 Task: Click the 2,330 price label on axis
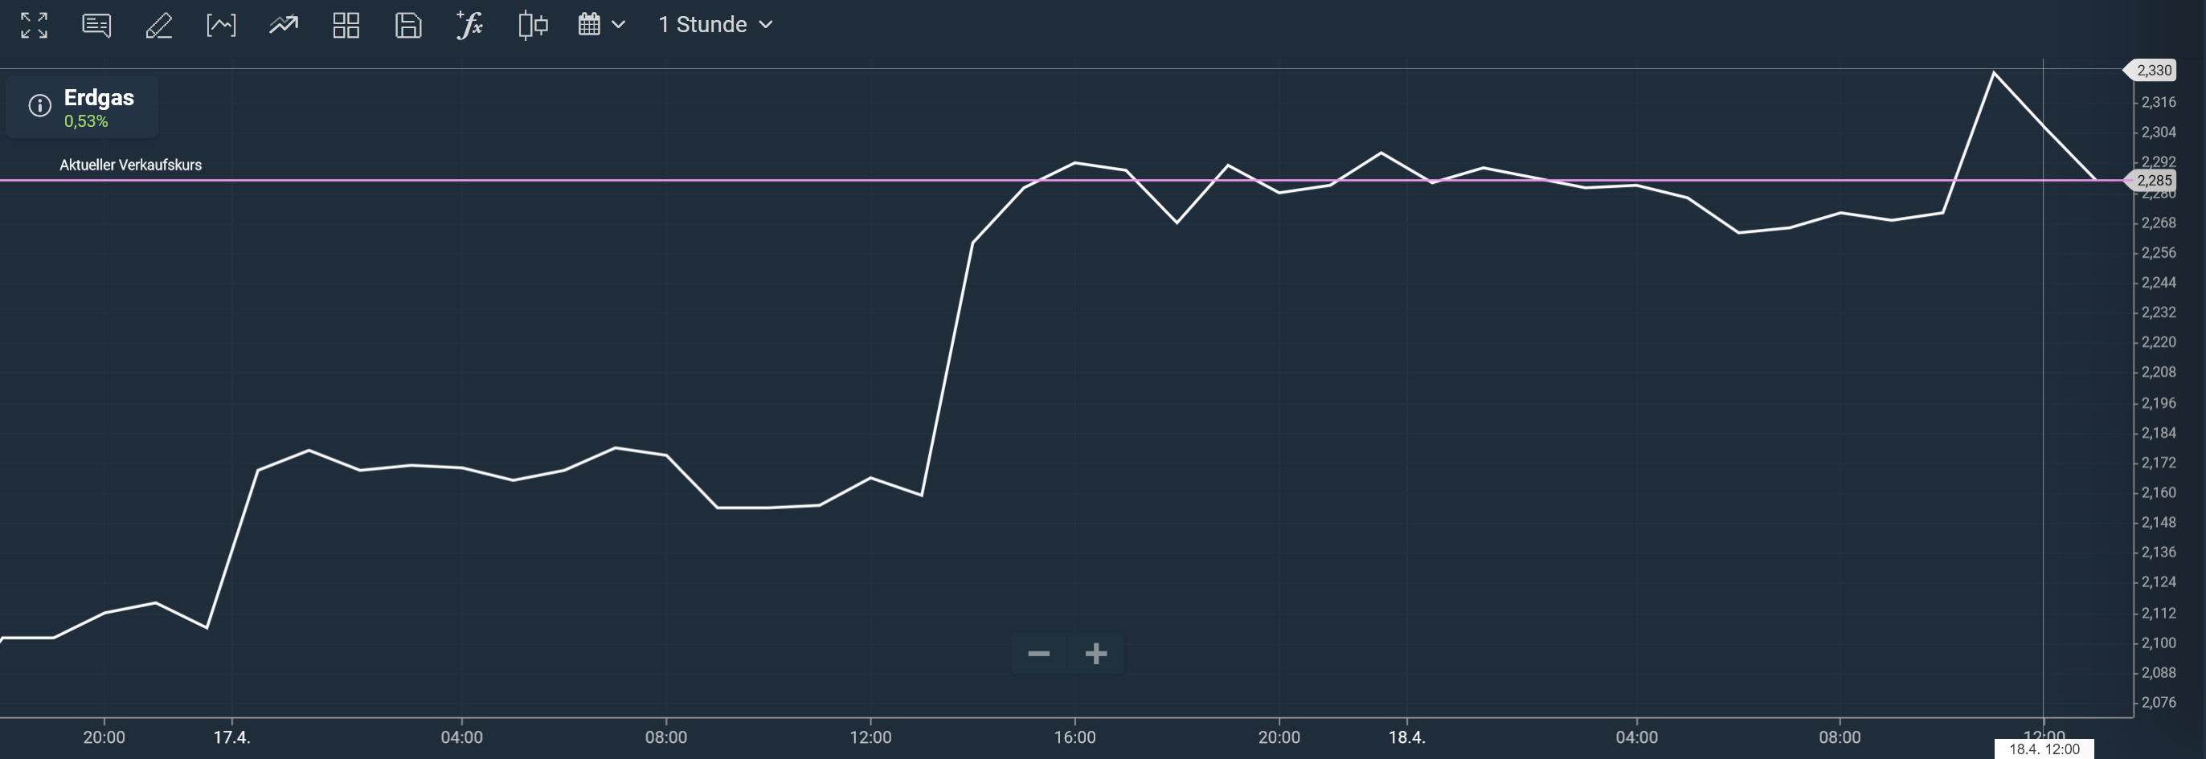pos(2154,70)
